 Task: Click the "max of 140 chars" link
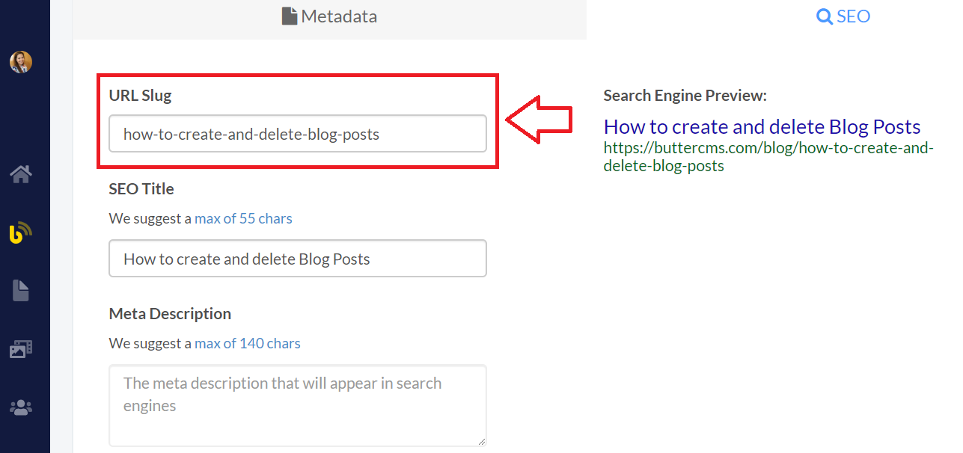click(x=247, y=343)
